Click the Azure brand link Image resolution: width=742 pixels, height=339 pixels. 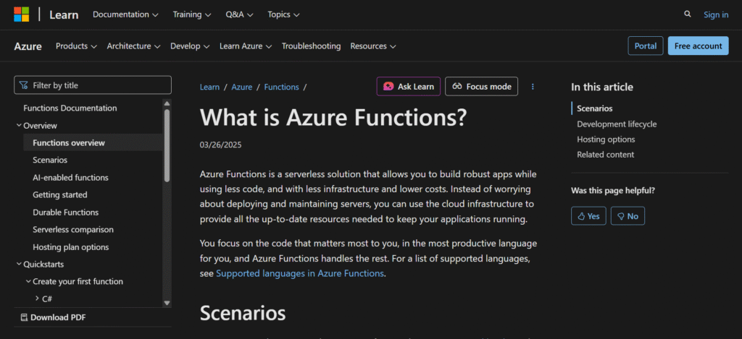coord(28,46)
